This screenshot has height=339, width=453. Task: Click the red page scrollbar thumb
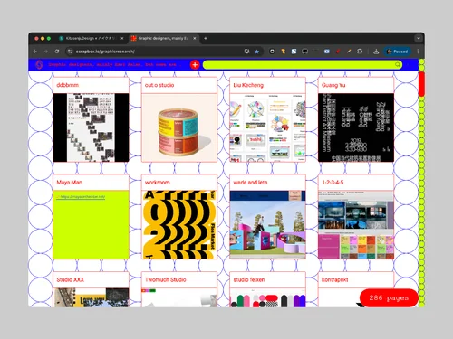(x=421, y=83)
